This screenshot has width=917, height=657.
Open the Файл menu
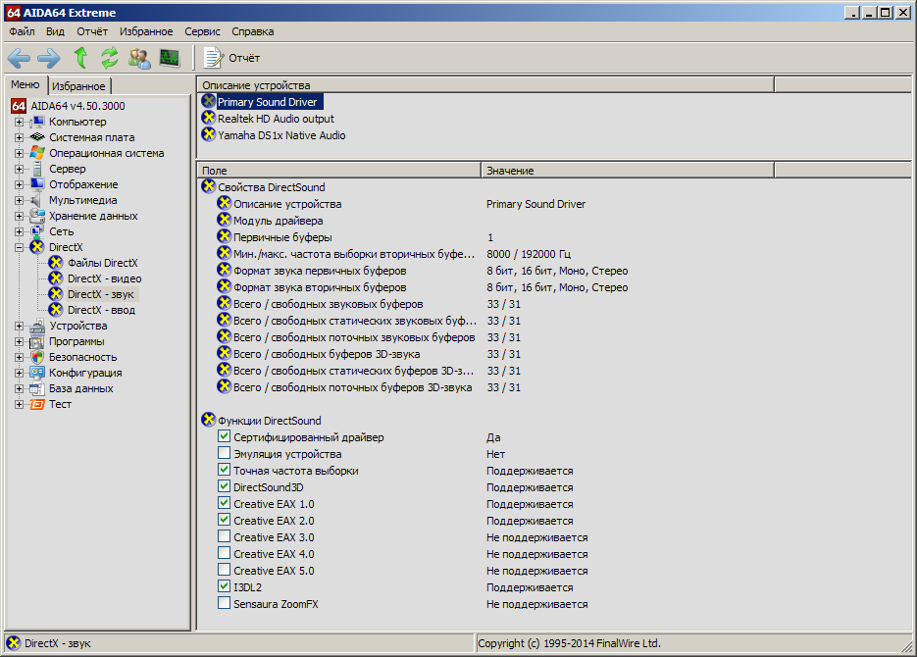tap(23, 31)
